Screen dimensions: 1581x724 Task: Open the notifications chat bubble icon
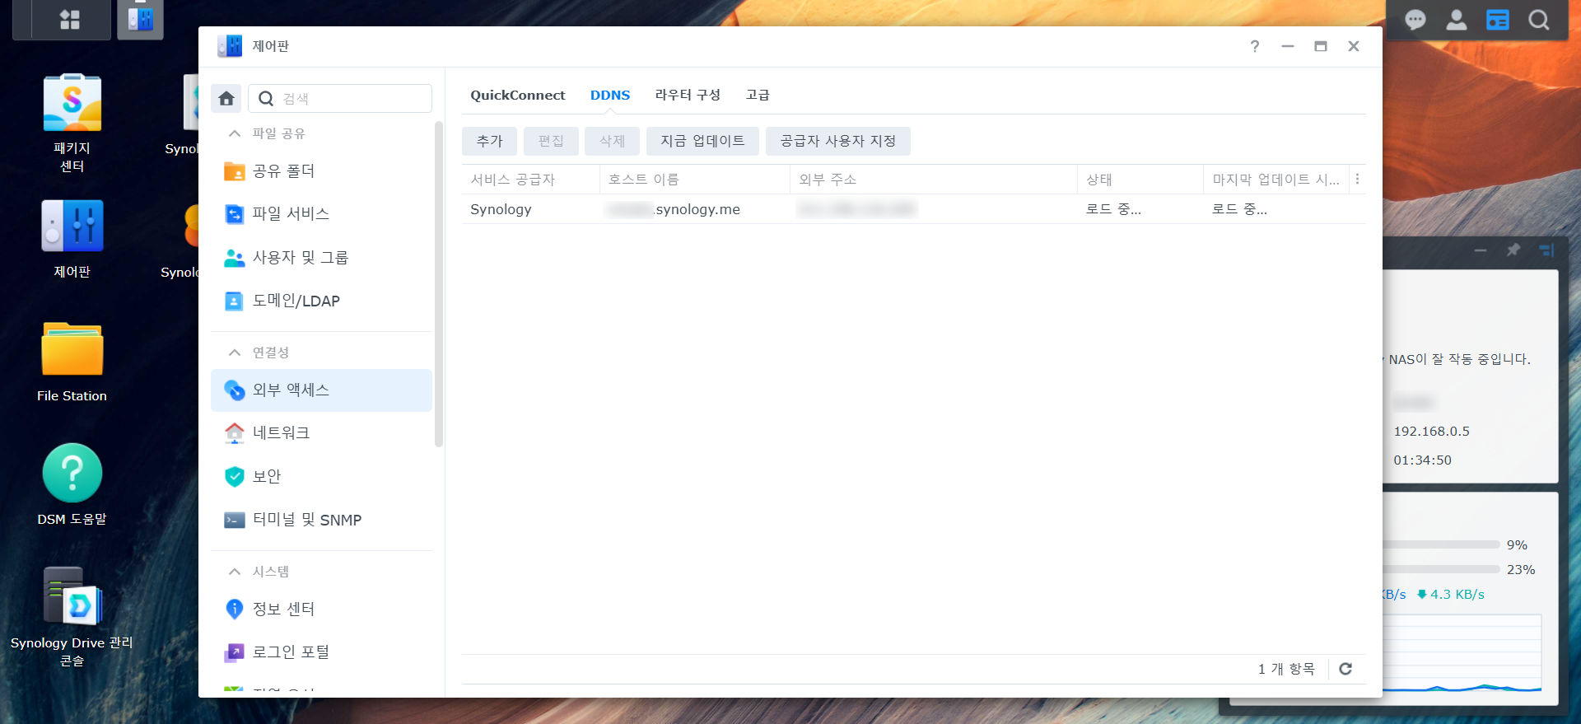tap(1415, 20)
